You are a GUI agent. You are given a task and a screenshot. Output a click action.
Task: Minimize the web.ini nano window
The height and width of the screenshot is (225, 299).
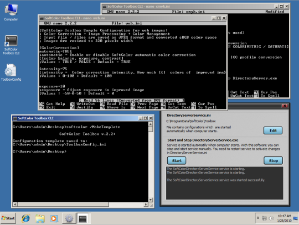coord(214,18)
